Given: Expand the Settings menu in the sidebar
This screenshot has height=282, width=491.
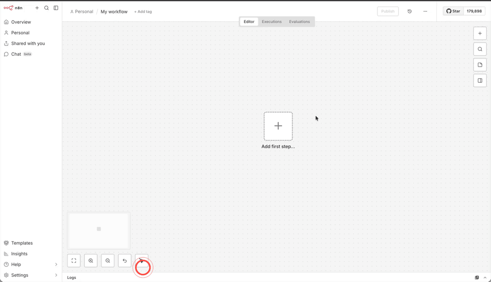Looking at the screenshot, I should [31, 275].
